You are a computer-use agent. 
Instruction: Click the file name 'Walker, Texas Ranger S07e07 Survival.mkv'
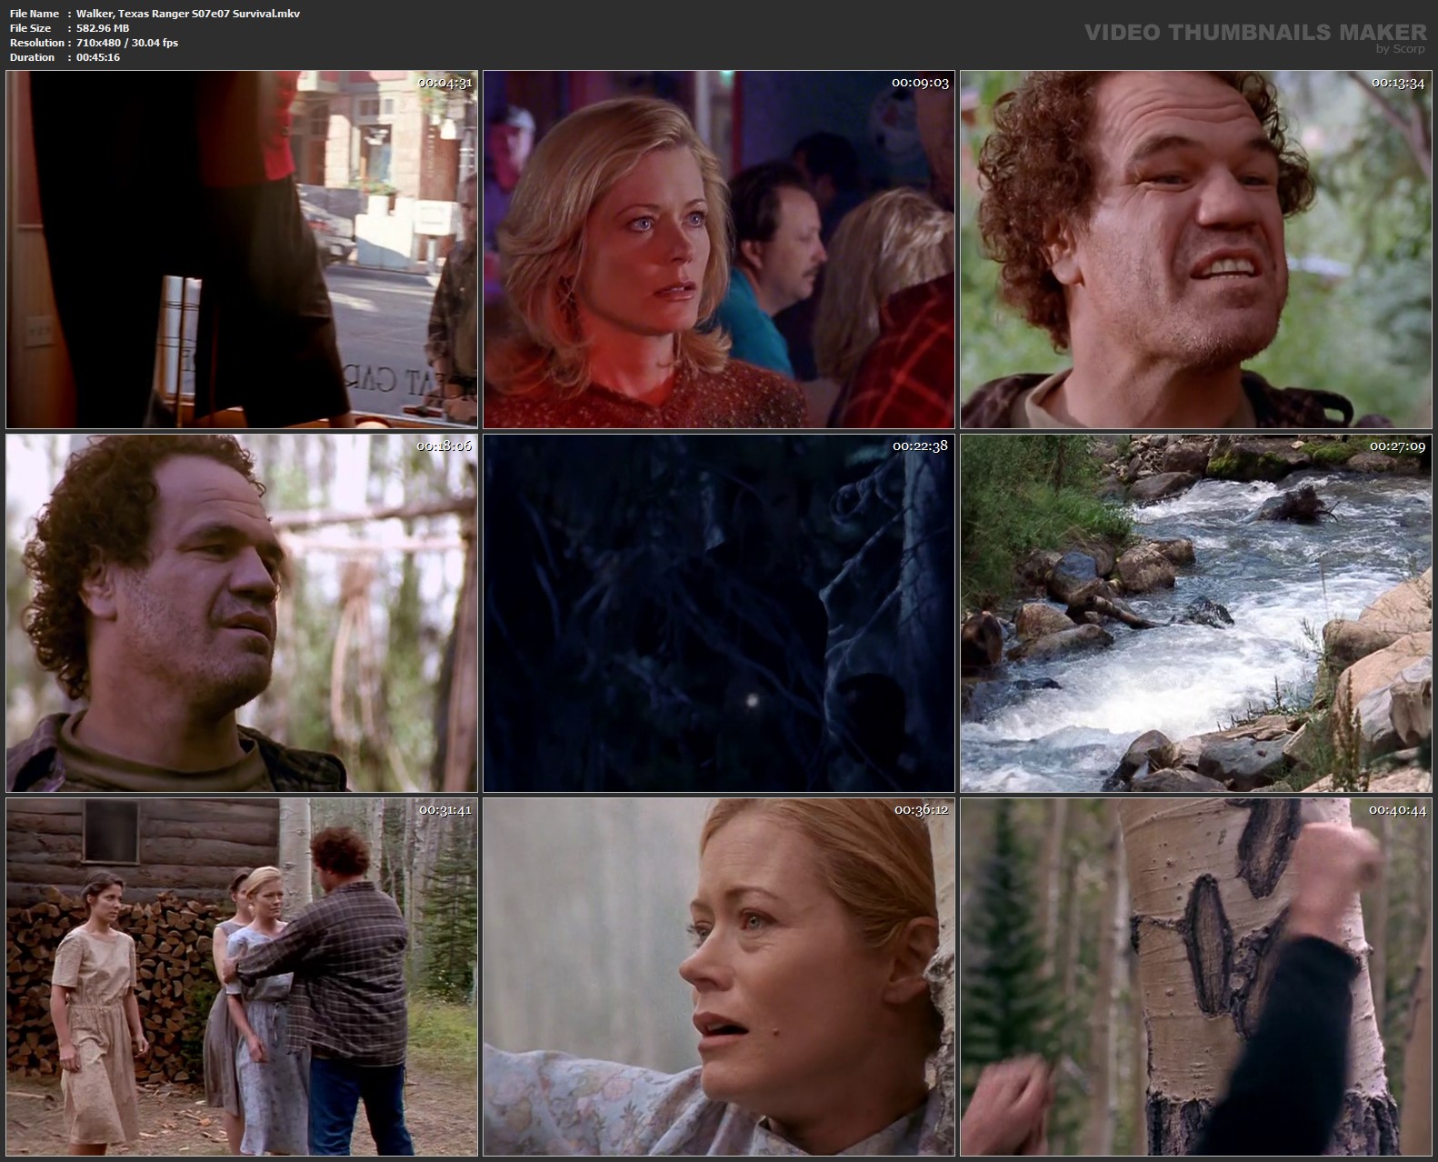(188, 14)
